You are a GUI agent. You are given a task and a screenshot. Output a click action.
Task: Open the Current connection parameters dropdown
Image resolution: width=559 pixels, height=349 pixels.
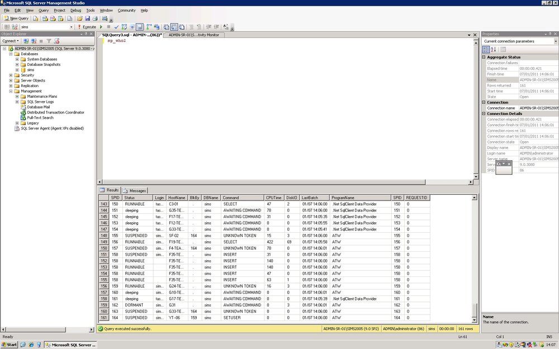point(556,41)
